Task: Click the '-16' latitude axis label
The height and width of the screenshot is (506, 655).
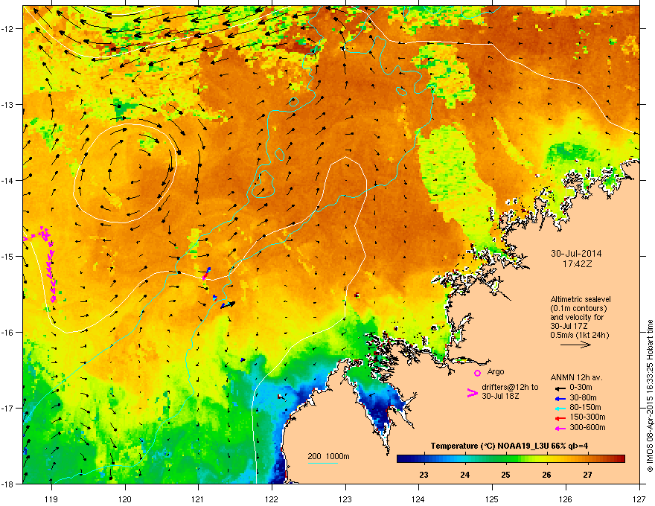Action: [x=9, y=333]
